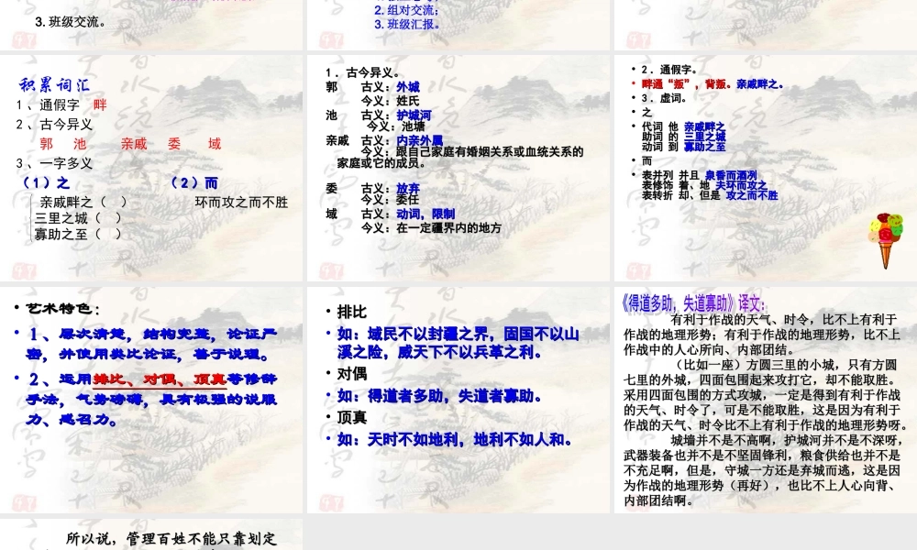This screenshot has width=917, height=550.
Task: Click the example 如:天时不如地利,地利不如人和
Action: (455, 439)
